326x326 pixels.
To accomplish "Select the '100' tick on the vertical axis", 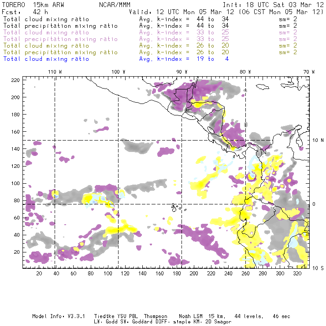I will point(15,183).
